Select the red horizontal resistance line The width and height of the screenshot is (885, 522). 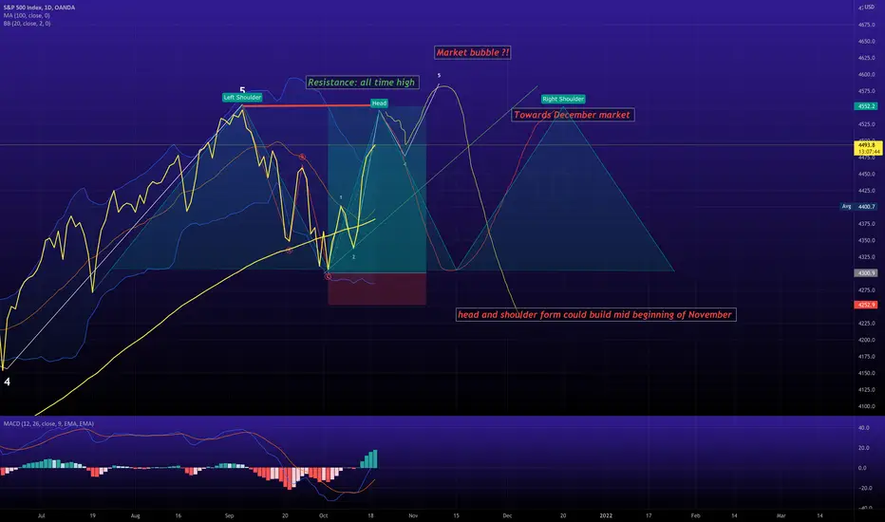[306, 105]
